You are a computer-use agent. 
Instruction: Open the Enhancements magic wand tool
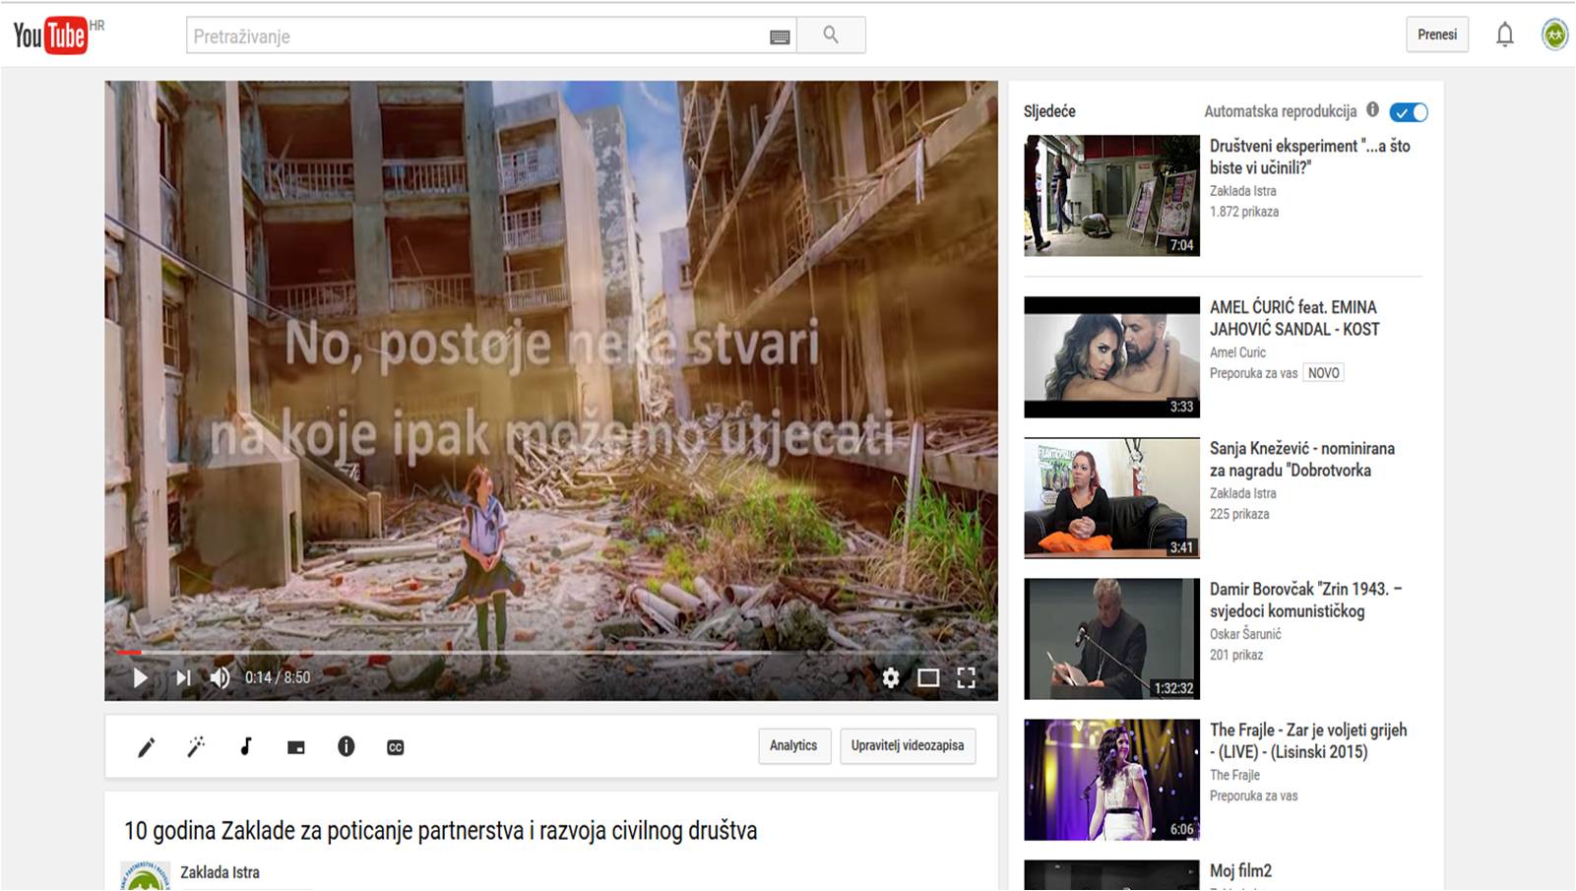(196, 747)
